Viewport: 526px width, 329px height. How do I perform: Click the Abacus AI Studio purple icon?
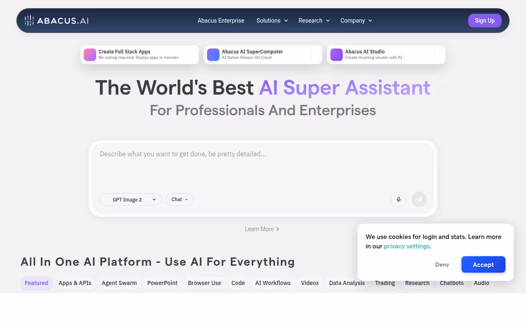(336, 54)
